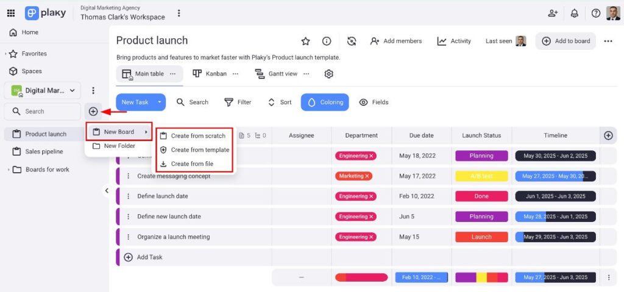Viewport: 624px width, 292px height.
Task: Click the Done status cell
Action: click(x=481, y=196)
